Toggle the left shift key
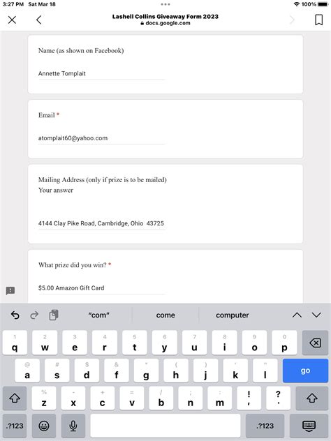This screenshot has width=331, height=441. coord(15,398)
